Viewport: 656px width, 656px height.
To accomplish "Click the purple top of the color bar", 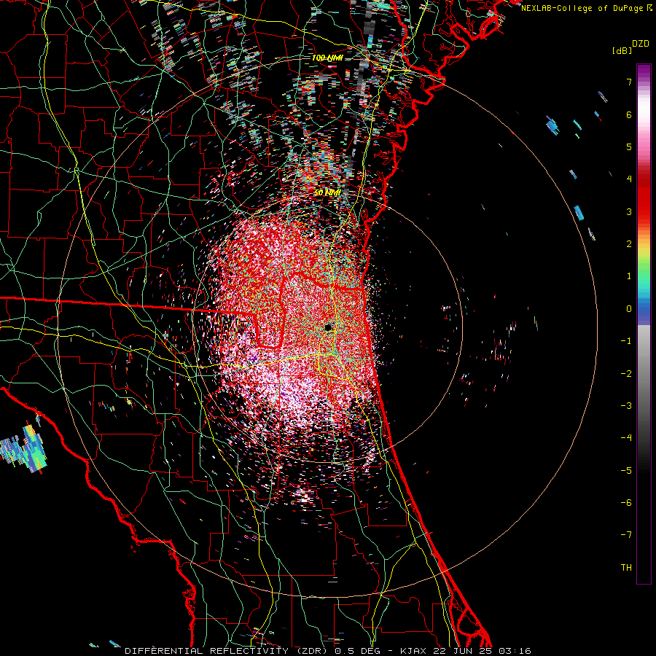I will point(644,71).
